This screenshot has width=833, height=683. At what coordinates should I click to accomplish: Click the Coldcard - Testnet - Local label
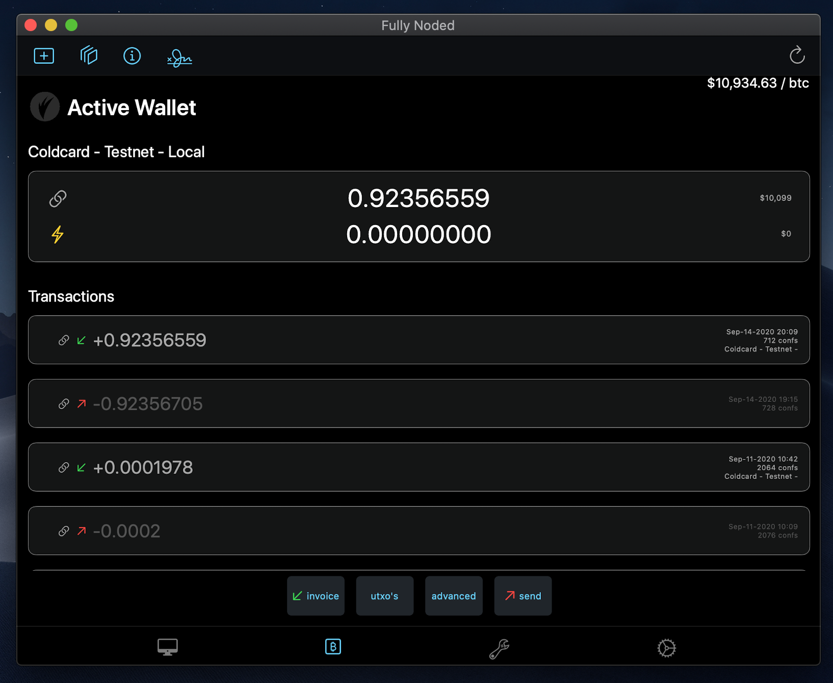click(x=116, y=152)
